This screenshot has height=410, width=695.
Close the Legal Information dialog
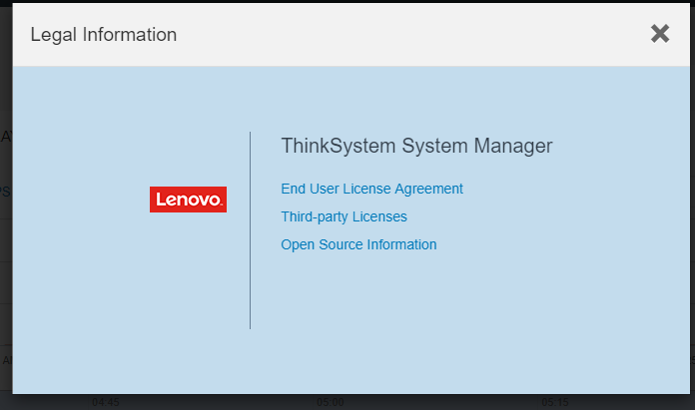(x=660, y=34)
